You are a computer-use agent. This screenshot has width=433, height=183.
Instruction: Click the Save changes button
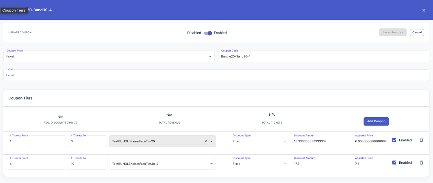[x=392, y=32]
